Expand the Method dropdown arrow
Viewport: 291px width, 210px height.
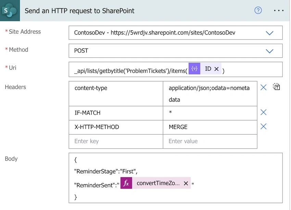tap(269, 51)
